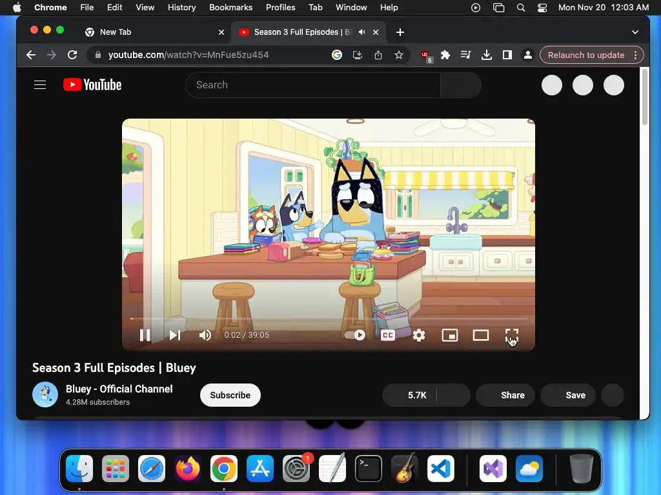Close the New Tab tab
This screenshot has height=495, width=661.
[x=221, y=32]
